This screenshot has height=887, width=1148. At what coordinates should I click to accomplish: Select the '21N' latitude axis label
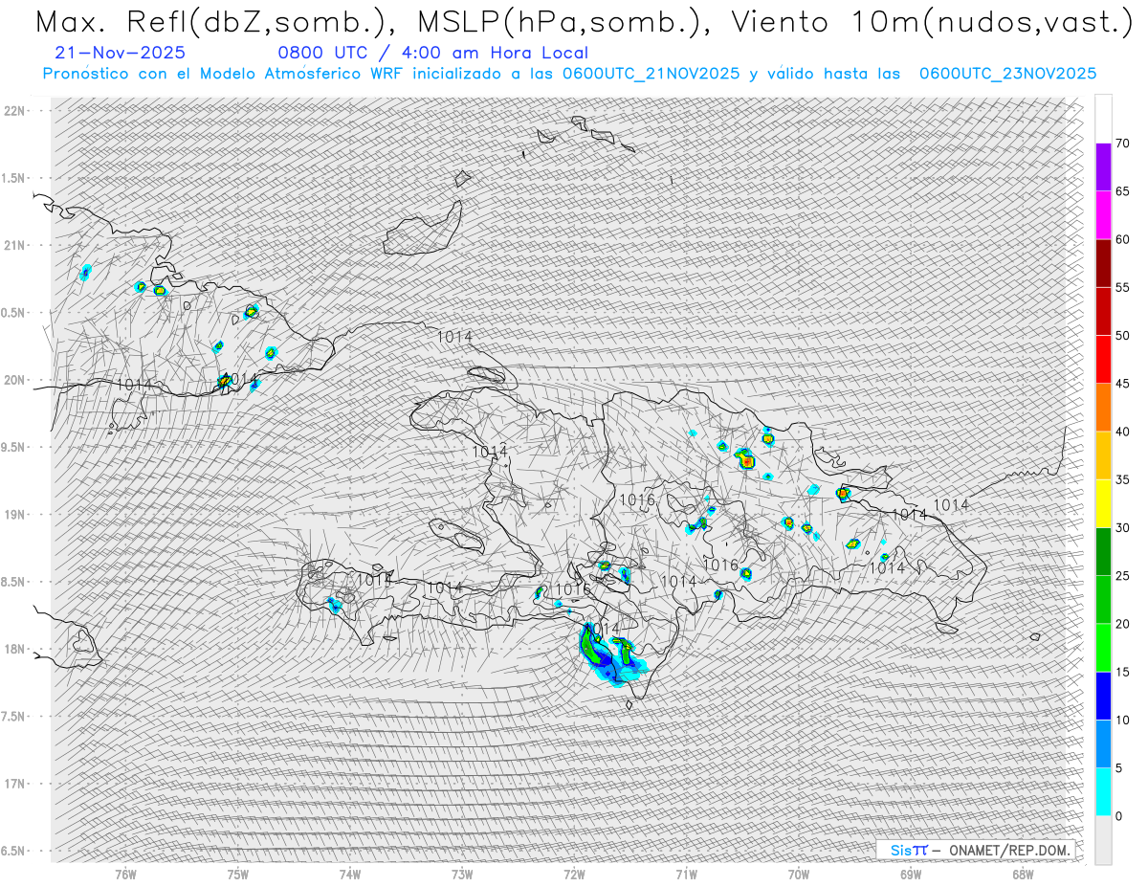coord(14,245)
